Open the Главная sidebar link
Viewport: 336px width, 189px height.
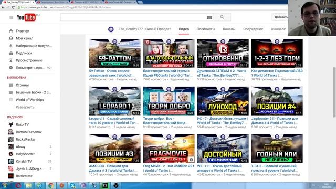click(x=23, y=31)
